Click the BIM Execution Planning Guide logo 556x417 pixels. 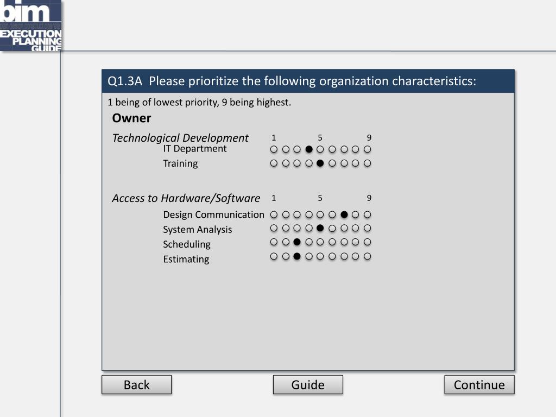point(31,26)
